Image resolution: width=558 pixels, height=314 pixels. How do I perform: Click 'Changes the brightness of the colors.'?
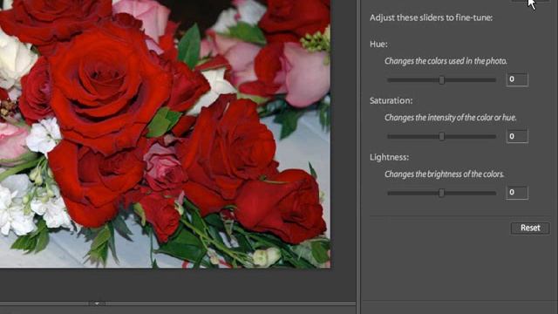click(x=445, y=174)
